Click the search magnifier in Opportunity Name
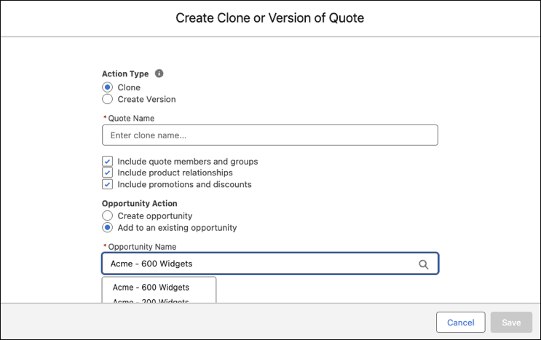Viewport: 541px width, 340px height. [x=423, y=264]
